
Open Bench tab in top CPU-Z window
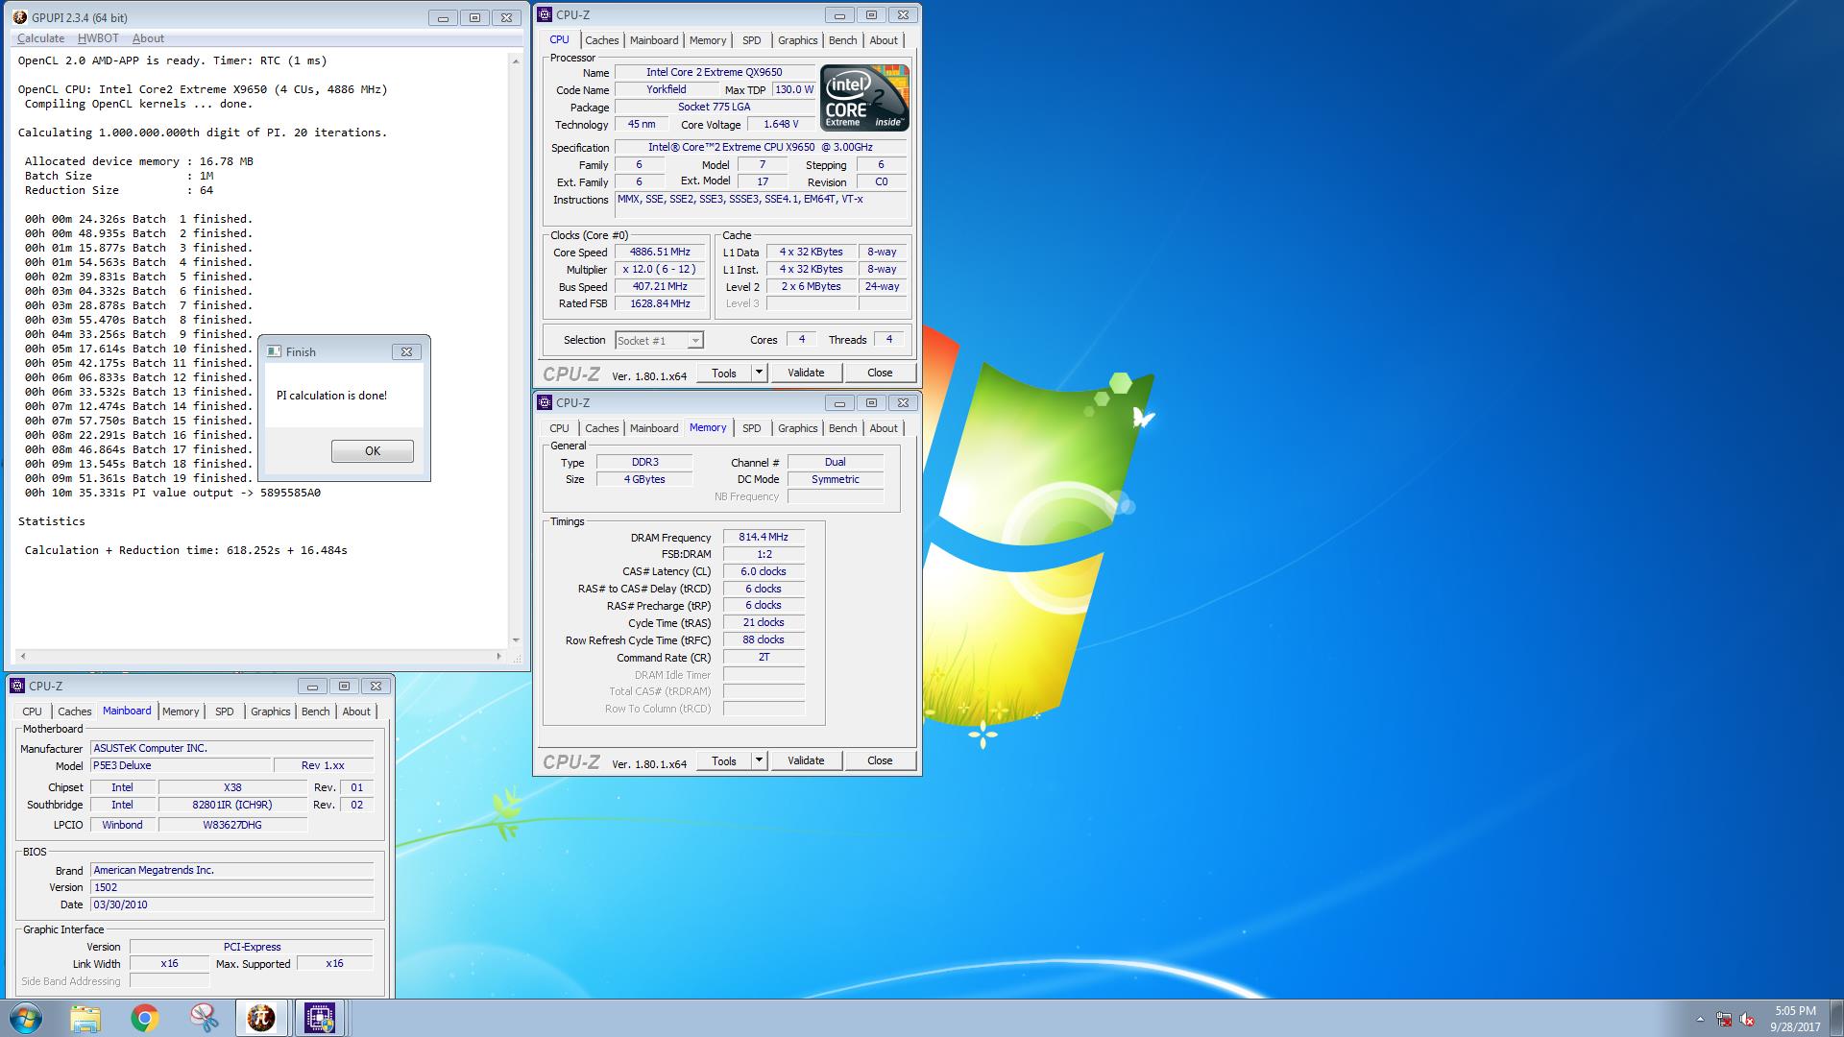click(x=843, y=40)
